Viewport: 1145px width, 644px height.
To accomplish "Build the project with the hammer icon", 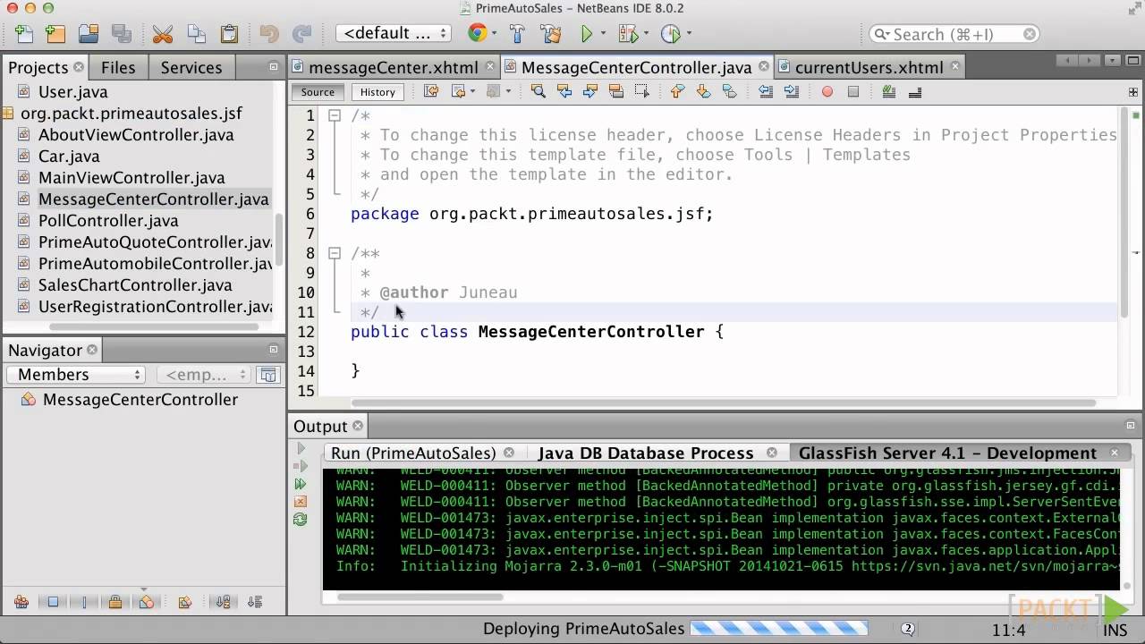I will coord(517,34).
